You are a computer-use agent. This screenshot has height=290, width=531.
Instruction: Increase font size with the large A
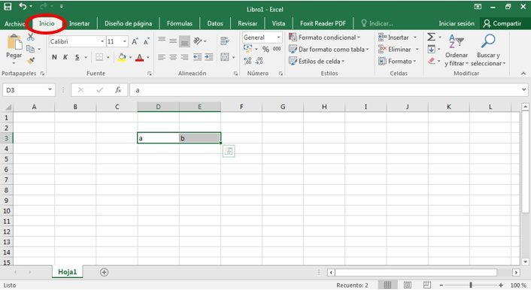coord(135,41)
